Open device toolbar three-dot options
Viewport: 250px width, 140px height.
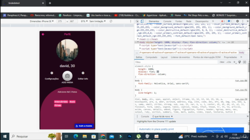pyautogui.click(x=130, y=21)
